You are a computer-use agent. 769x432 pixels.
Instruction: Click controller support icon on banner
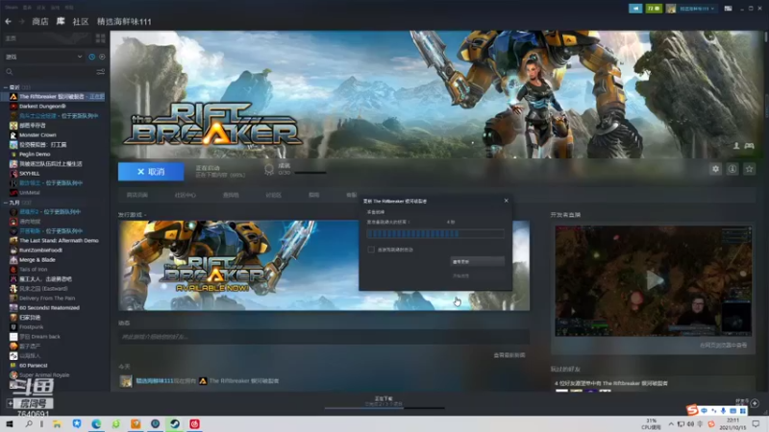coord(749,146)
